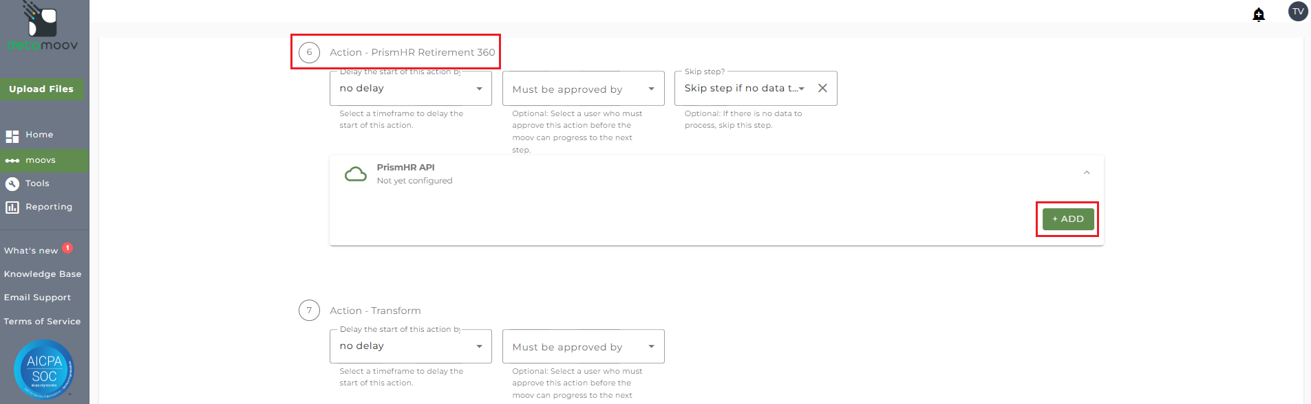This screenshot has height=404, width=1311.
Task: Clear the Skip step selection
Action: [x=822, y=88]
